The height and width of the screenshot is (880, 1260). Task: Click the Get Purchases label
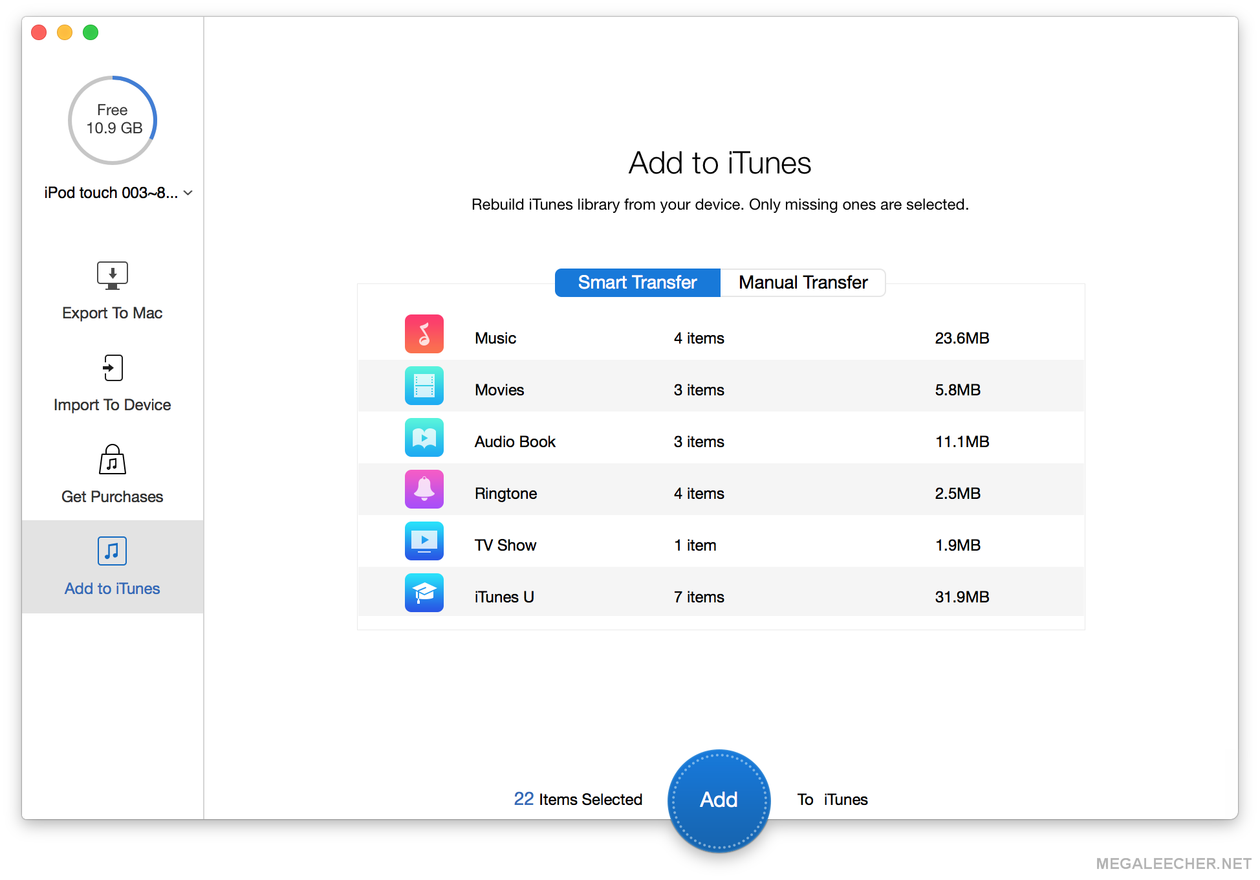[113, 497]
